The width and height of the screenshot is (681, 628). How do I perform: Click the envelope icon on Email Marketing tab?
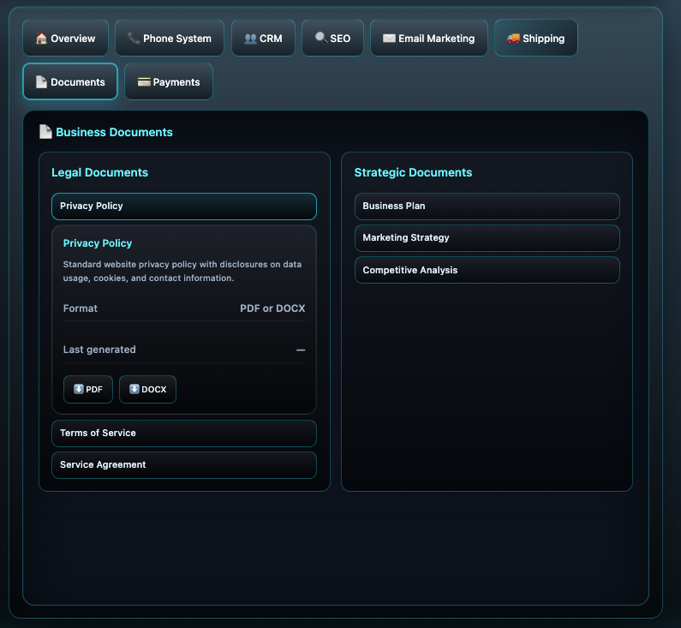coord(389,39)
